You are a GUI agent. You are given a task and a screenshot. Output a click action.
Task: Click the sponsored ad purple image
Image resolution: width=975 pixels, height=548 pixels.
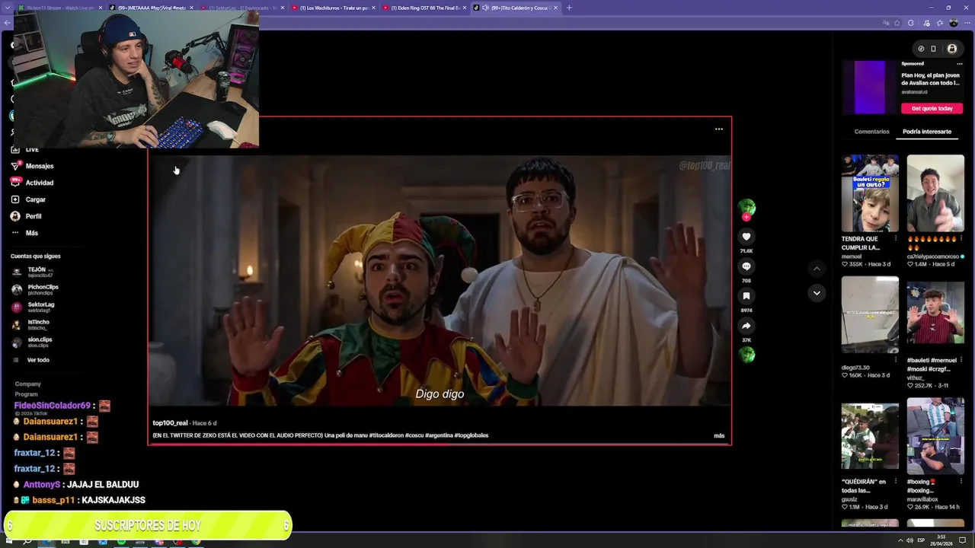click(870, 88)
